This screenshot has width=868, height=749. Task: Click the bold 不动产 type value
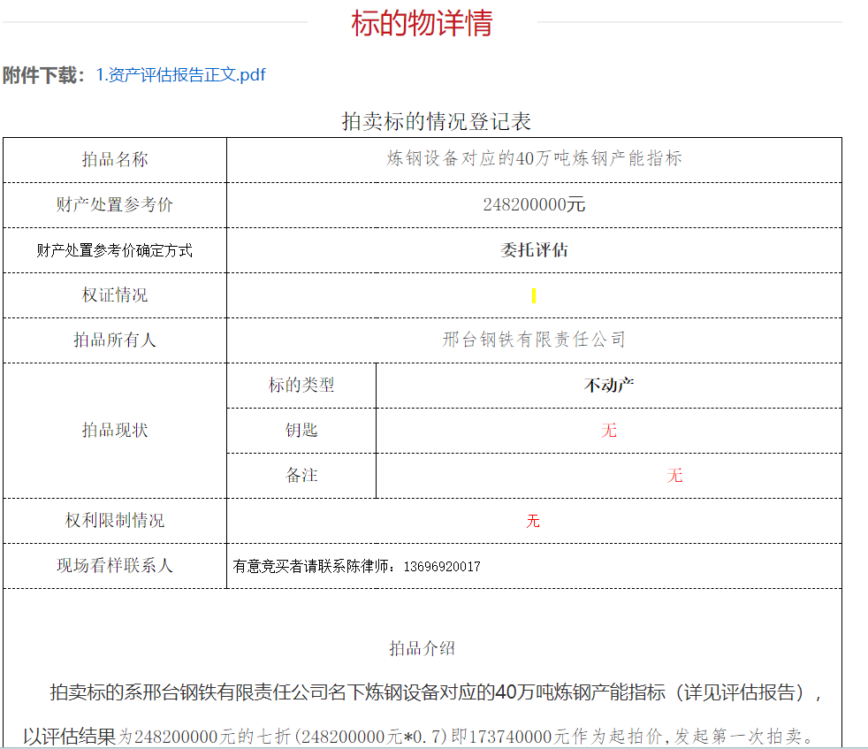609,386
